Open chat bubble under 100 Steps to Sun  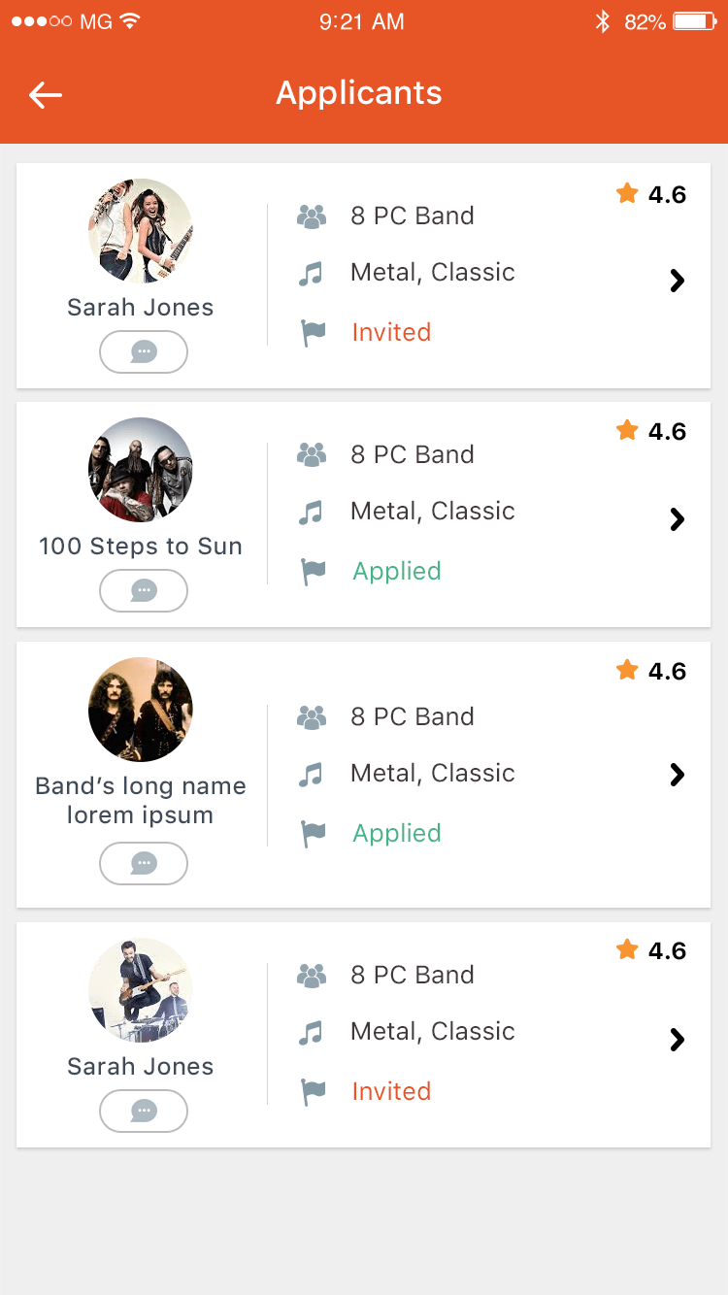144,590
